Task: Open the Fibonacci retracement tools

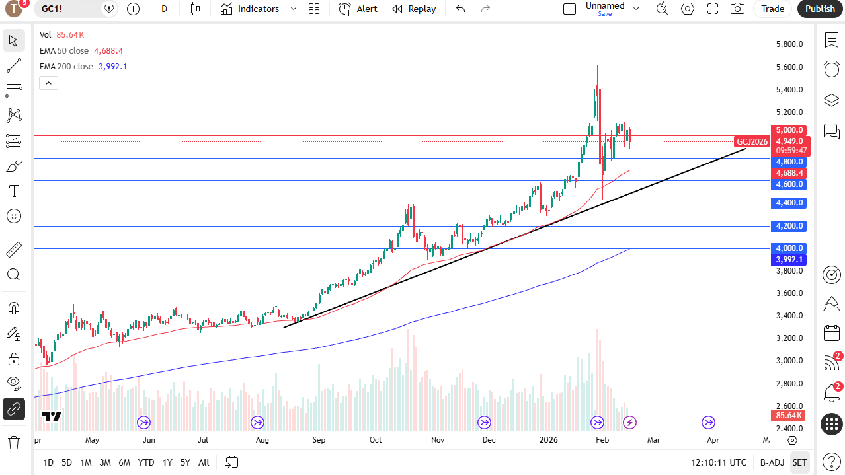Action: [13, 91]
